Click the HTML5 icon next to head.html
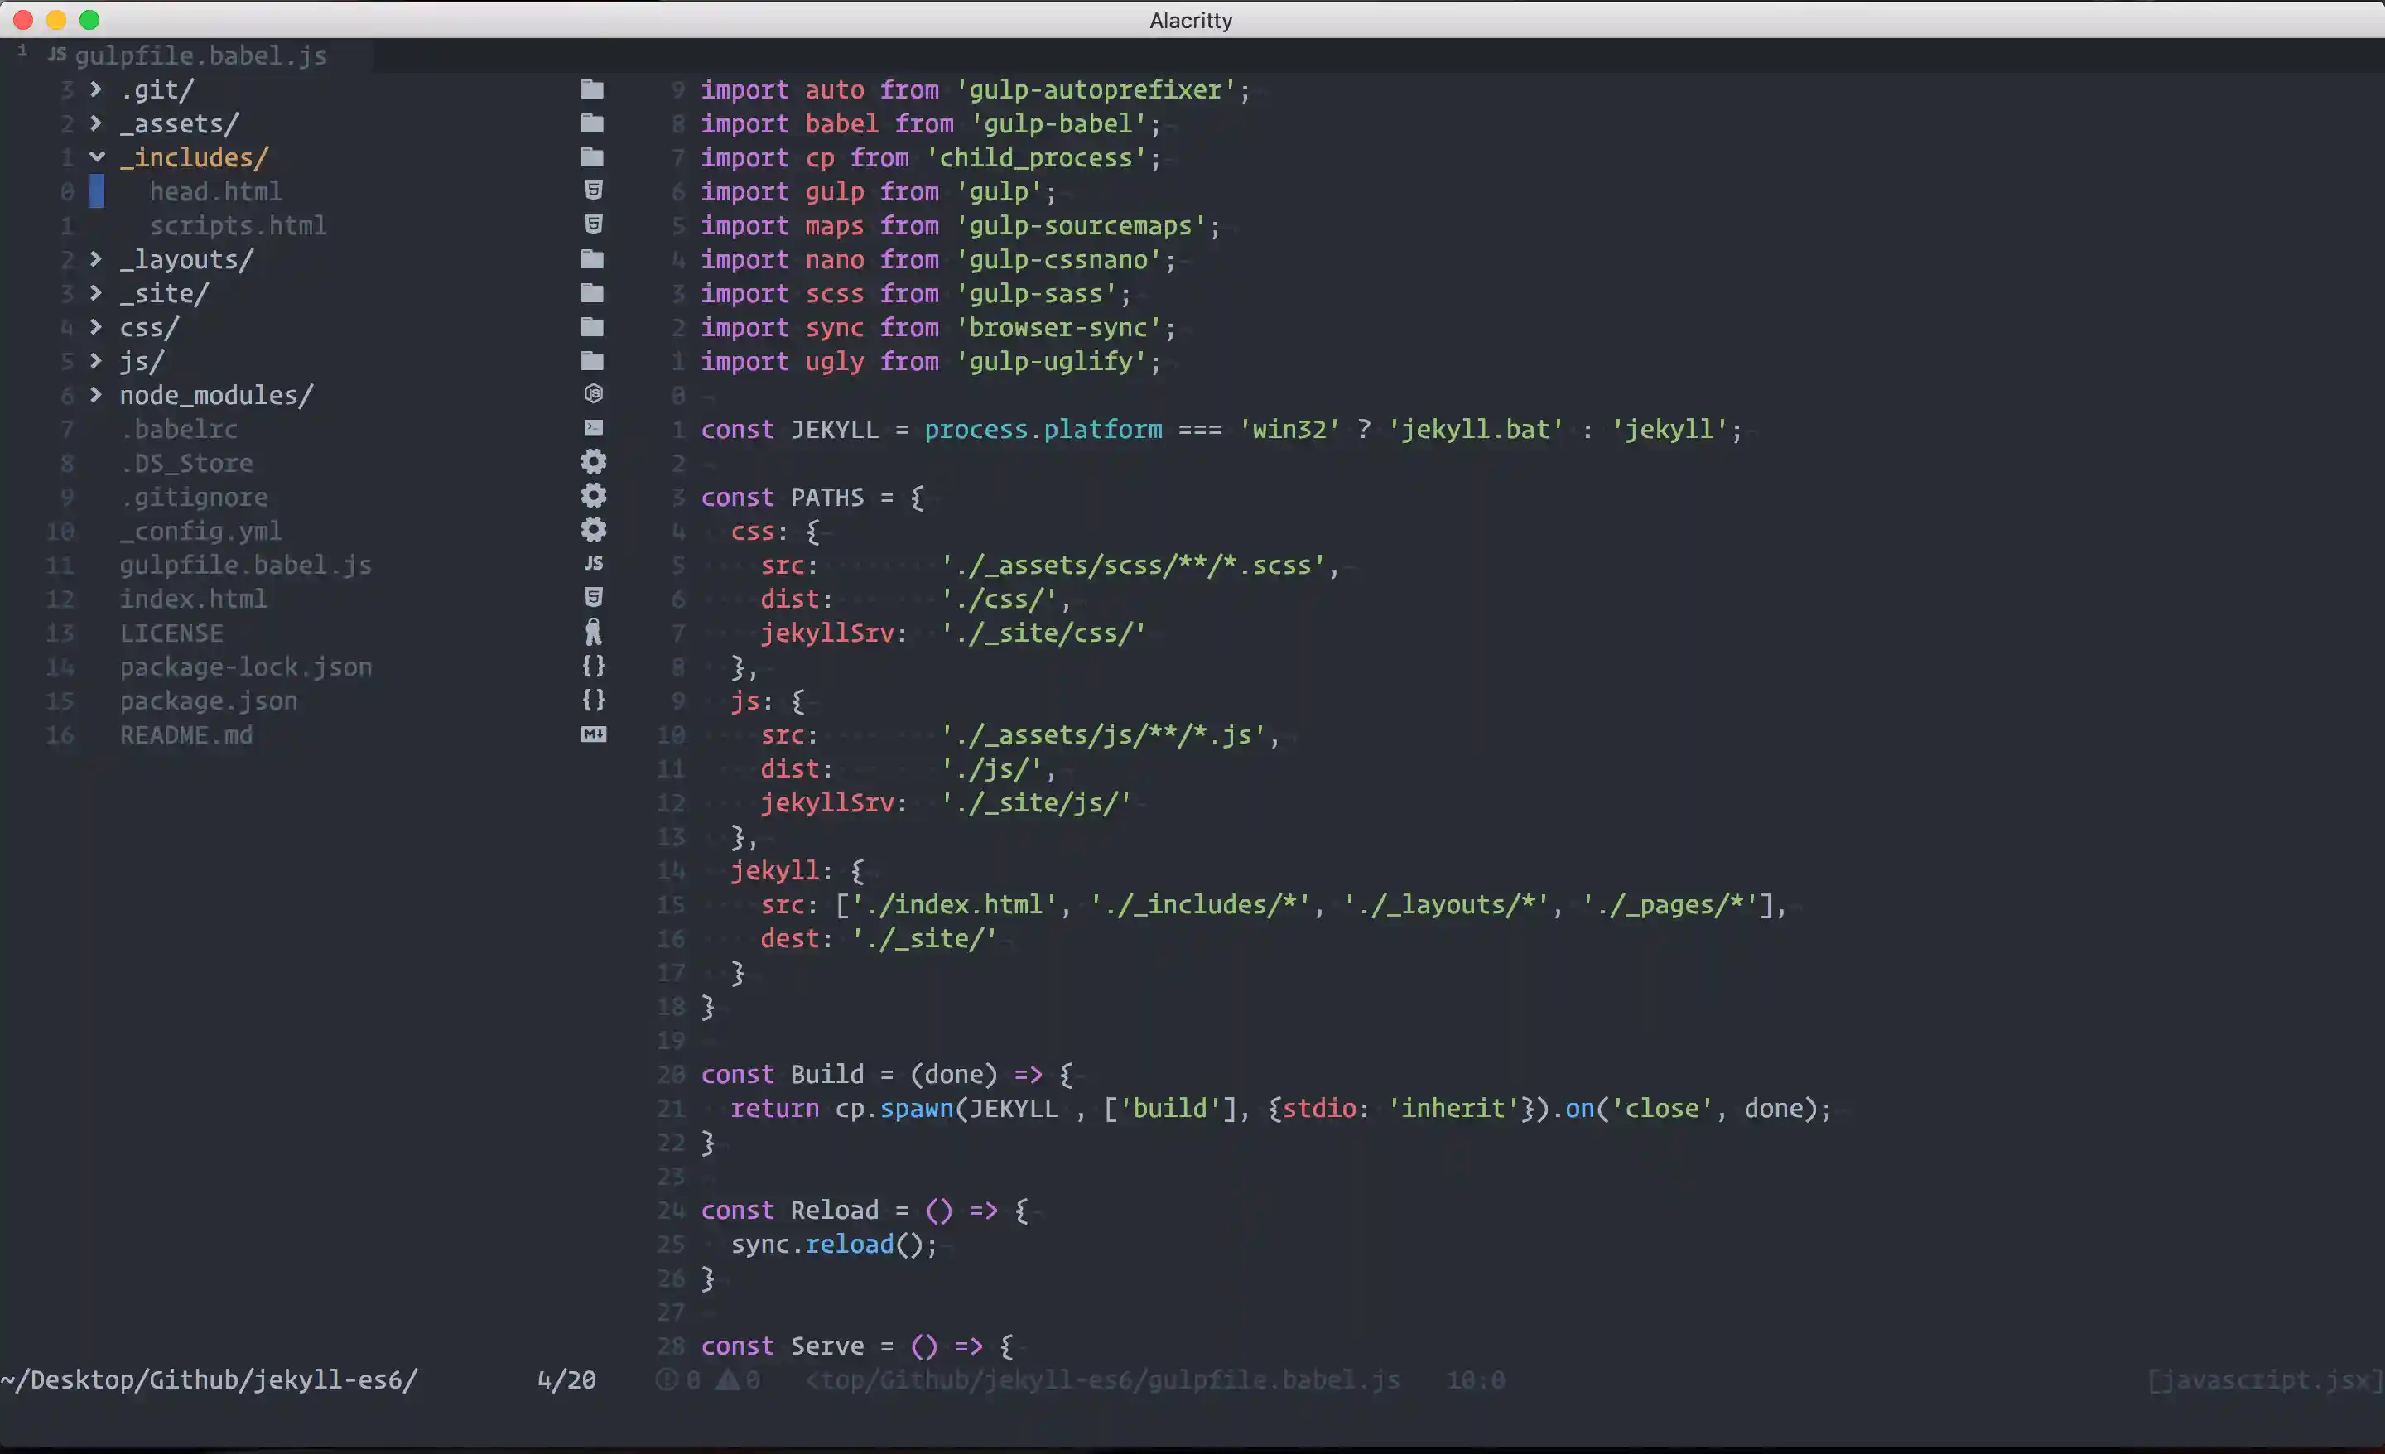Image resolution: width=2385 pixels, height=1454 pixels. click(x=593, y=190)
